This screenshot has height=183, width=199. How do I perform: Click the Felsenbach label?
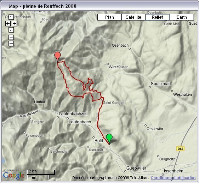[34, 136]
